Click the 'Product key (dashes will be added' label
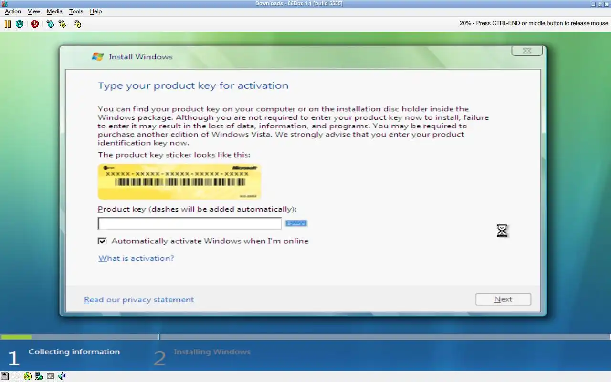Image resolution: width=611 pixels, height=382 pixels. (197, 209)
